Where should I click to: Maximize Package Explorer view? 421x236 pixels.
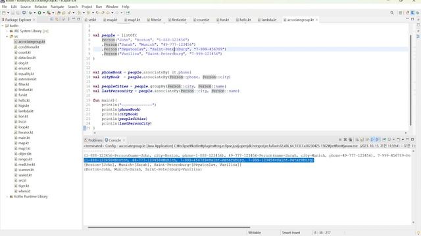click(x=79, y=19)
